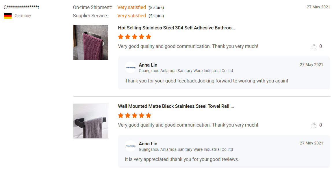Click the like count on first review
This screenshot has height=173, width=332.
320,46
